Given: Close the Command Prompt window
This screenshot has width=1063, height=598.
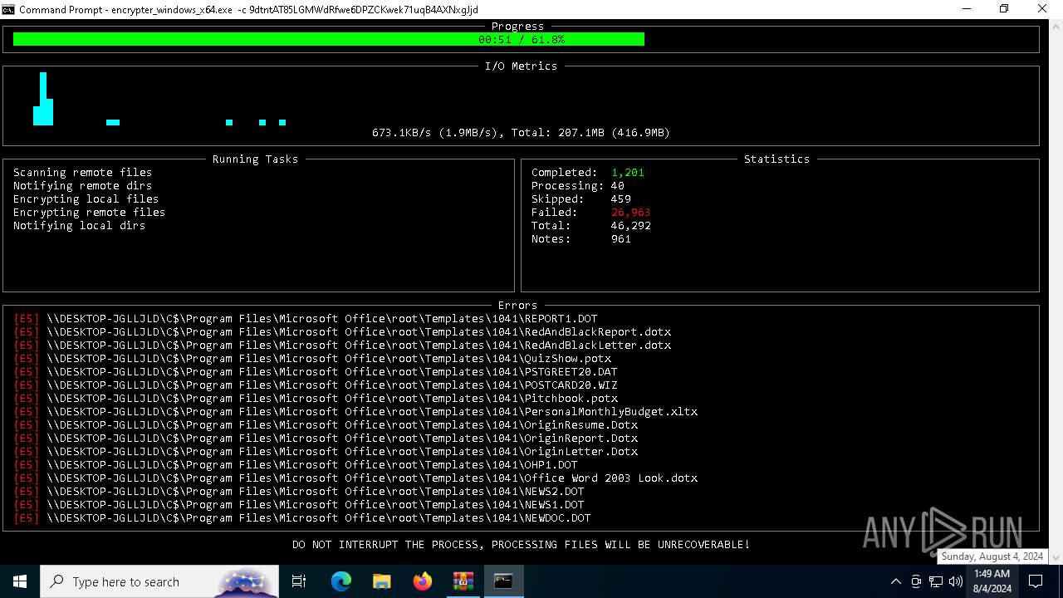Looking at the screenshot, I should click(1042, 9).
